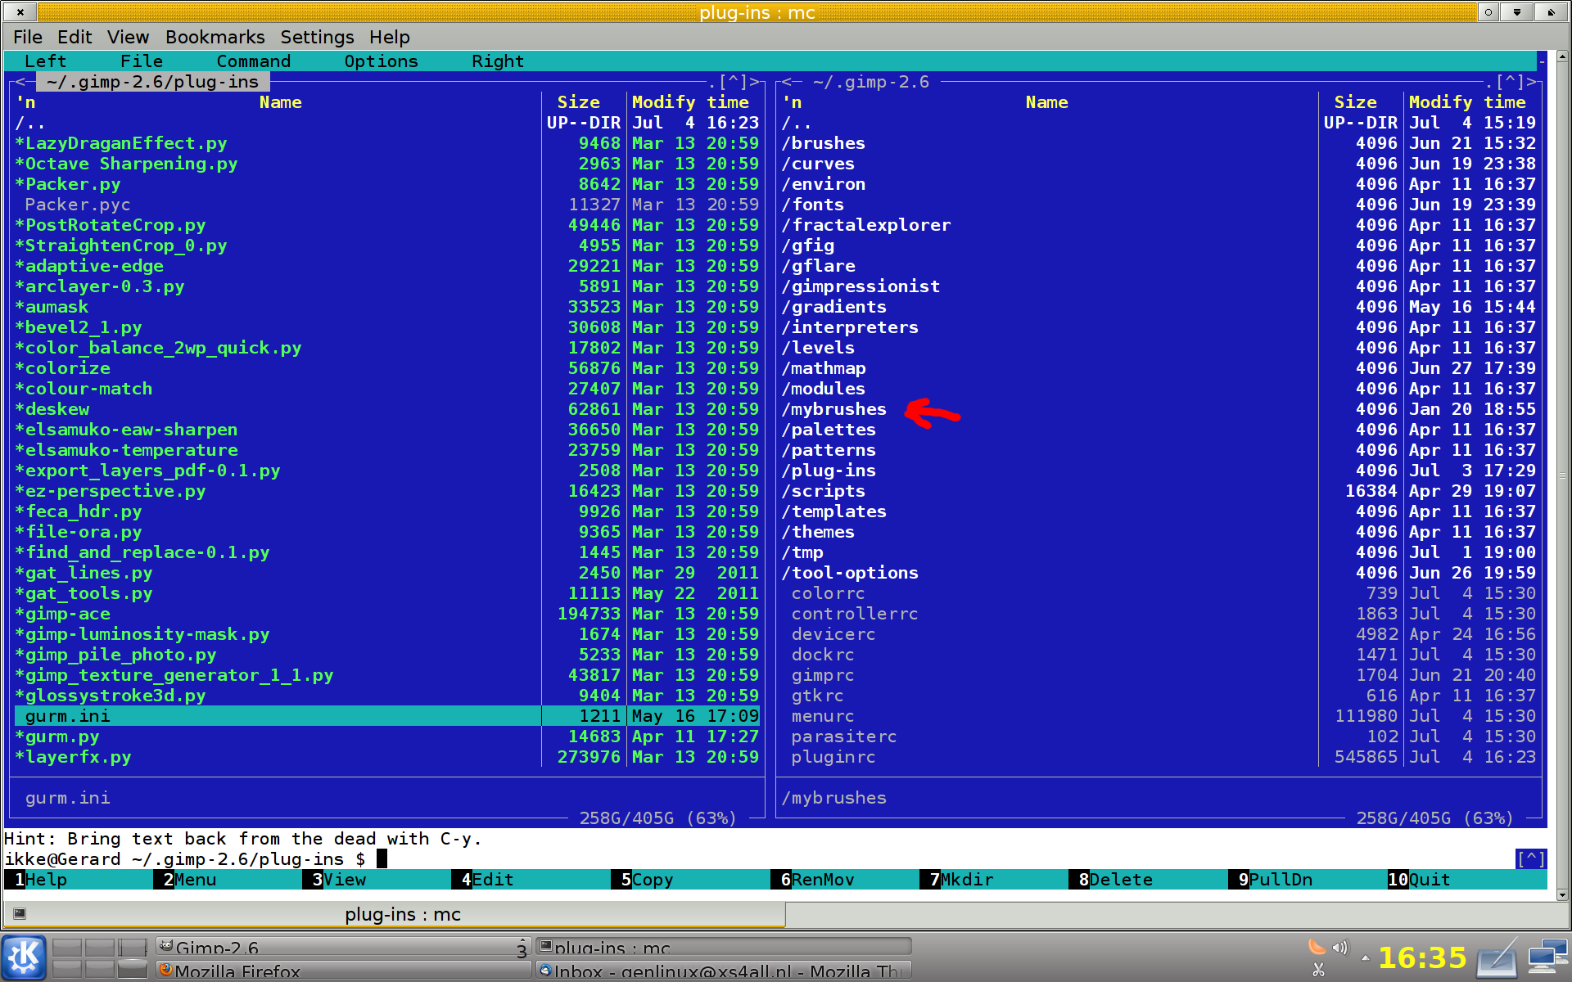Sort right panel by Modify time column
The height and width of the screenshot is (982, 1572).
tap(1467, 102)
